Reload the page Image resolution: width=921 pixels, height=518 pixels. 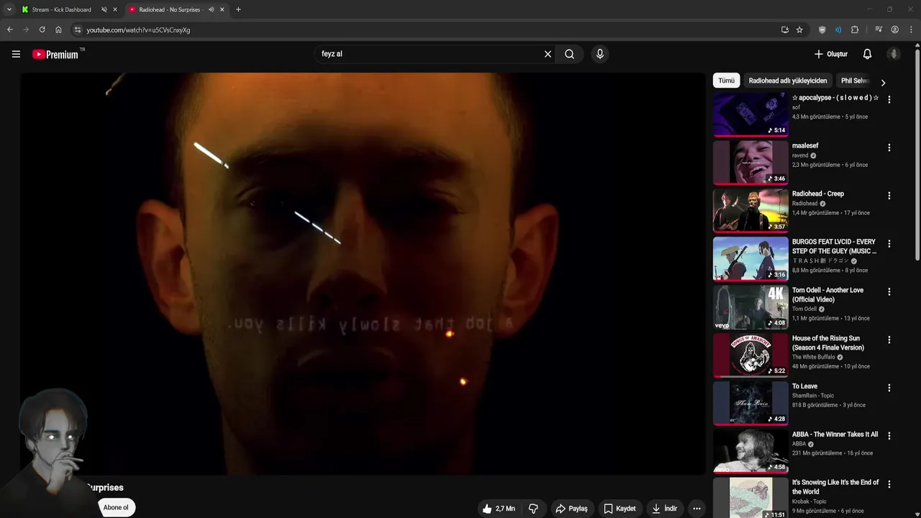42,29
